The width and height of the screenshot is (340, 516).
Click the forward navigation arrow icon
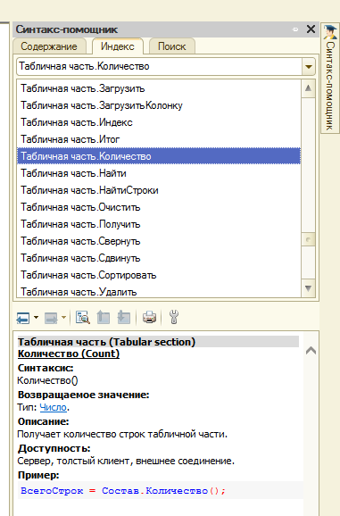tap(51, 318)
